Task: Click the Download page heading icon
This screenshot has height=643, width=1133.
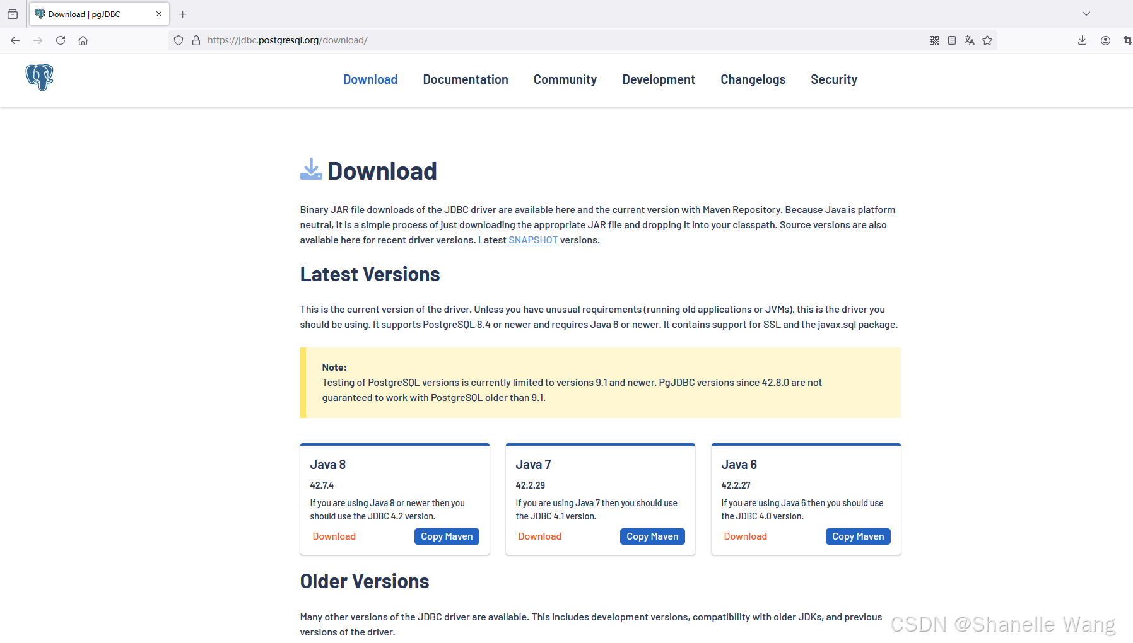Action: (311, 170)
